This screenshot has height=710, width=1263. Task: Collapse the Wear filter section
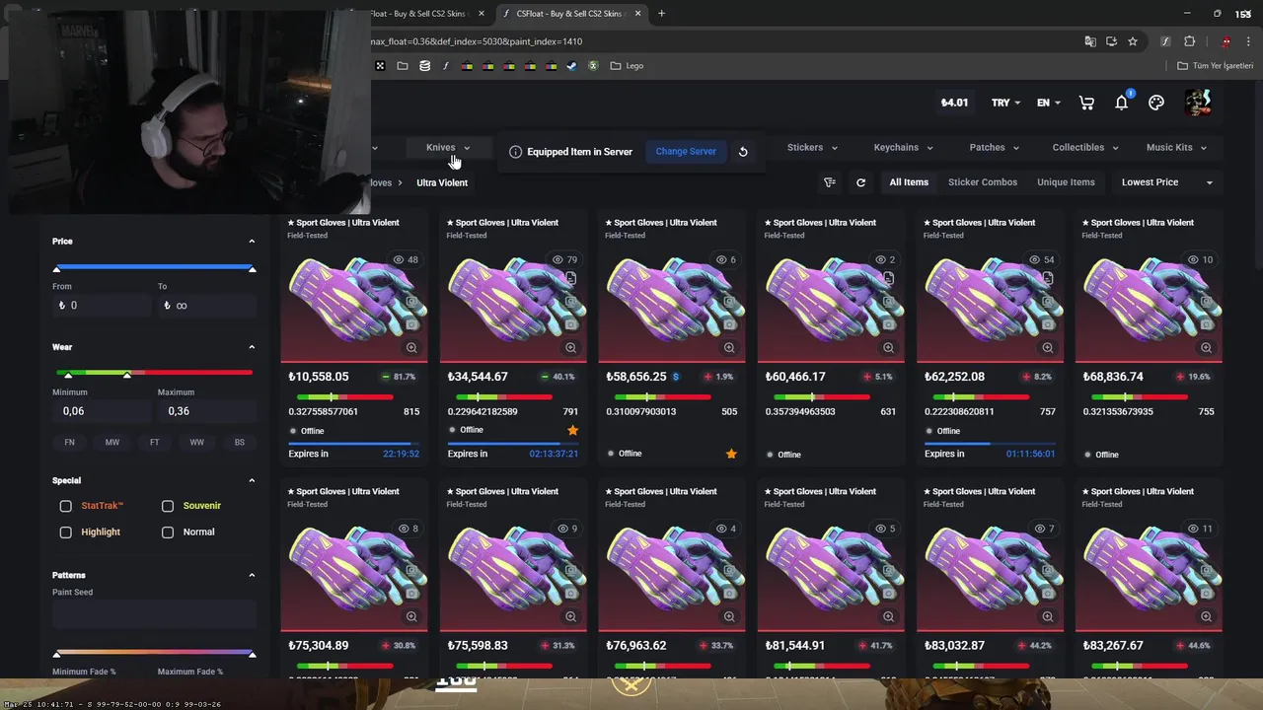click(x=252, y=347)
